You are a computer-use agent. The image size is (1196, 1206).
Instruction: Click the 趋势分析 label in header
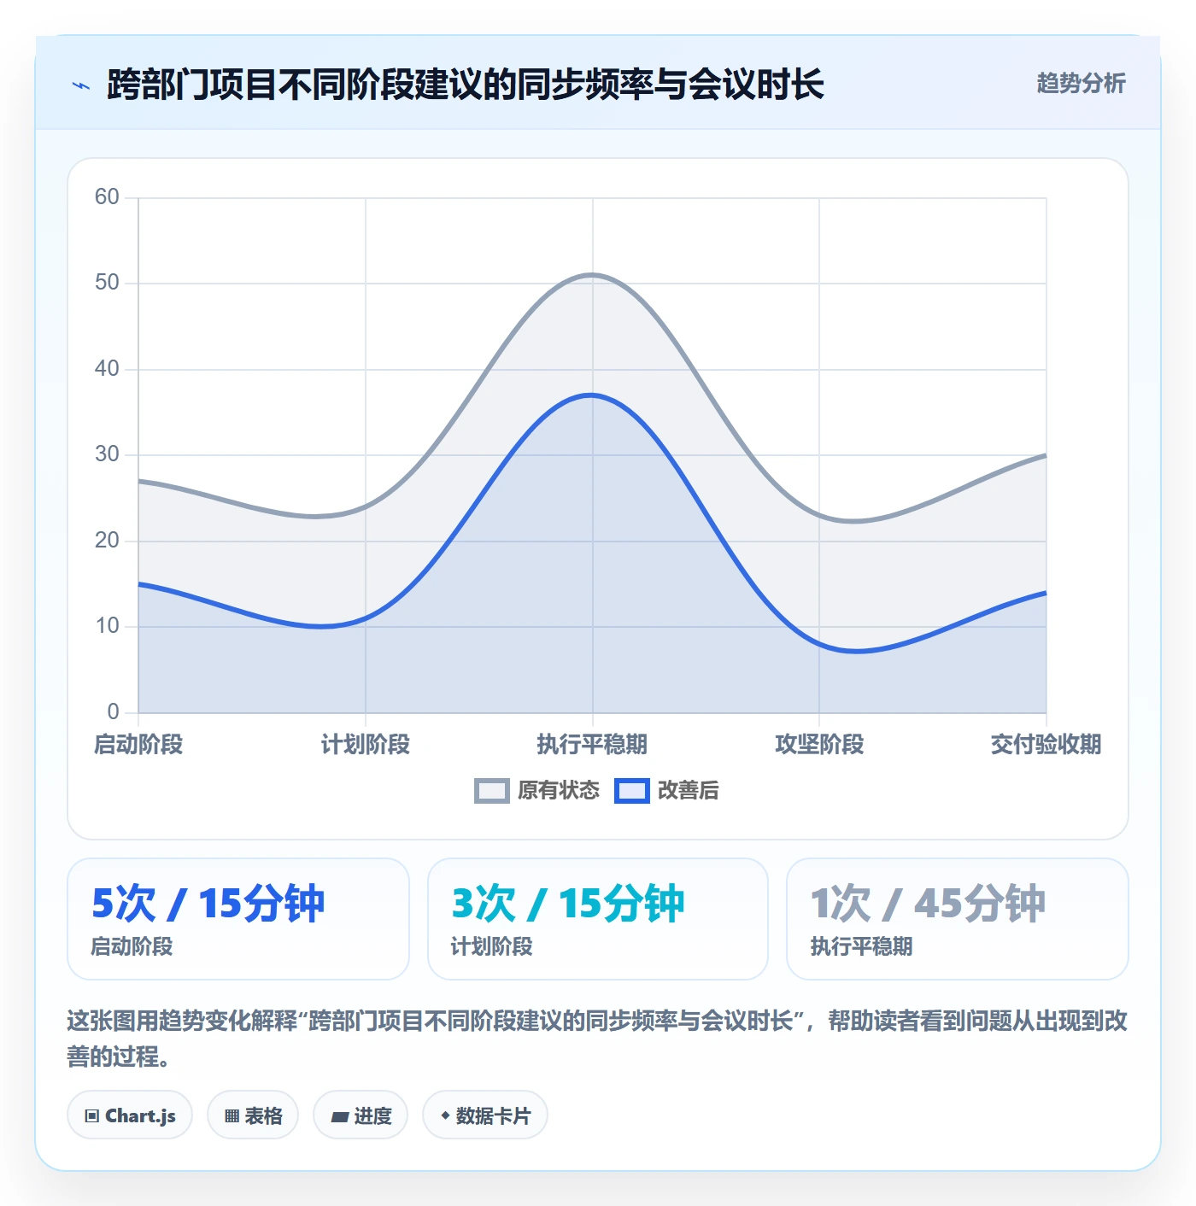pyautogui.click(x=1081, y=84)
